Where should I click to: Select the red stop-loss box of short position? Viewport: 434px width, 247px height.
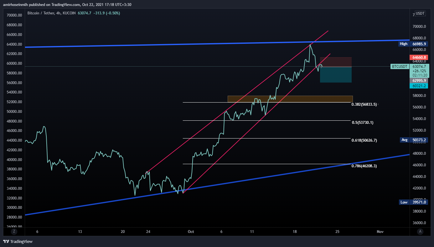pos(336,62)
